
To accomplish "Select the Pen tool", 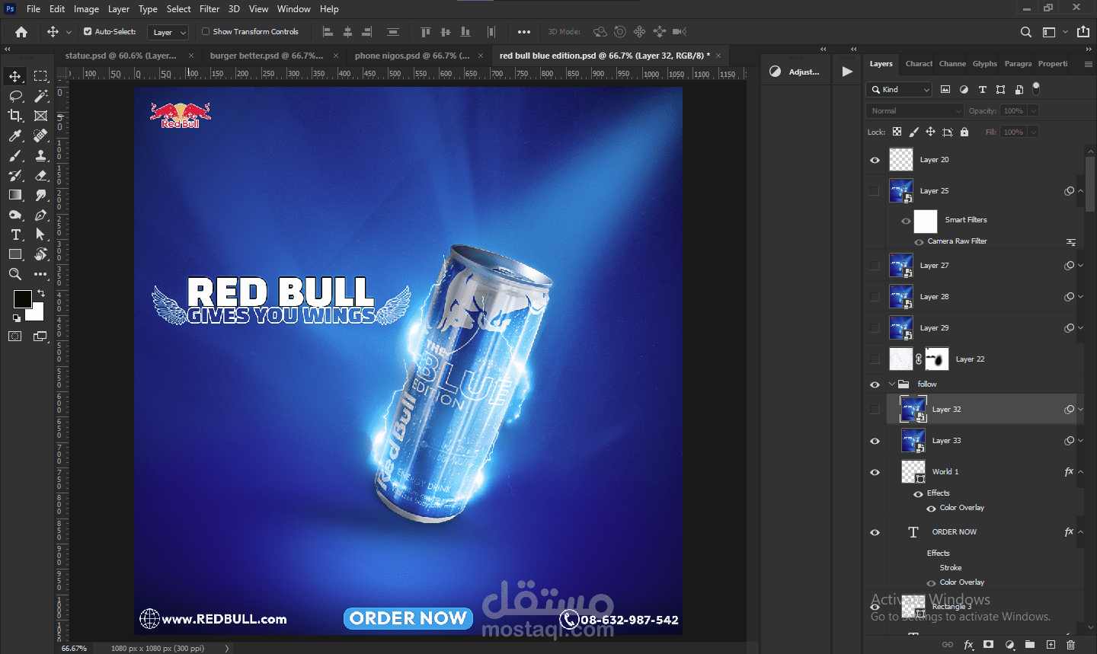I will tap(40, 215).
